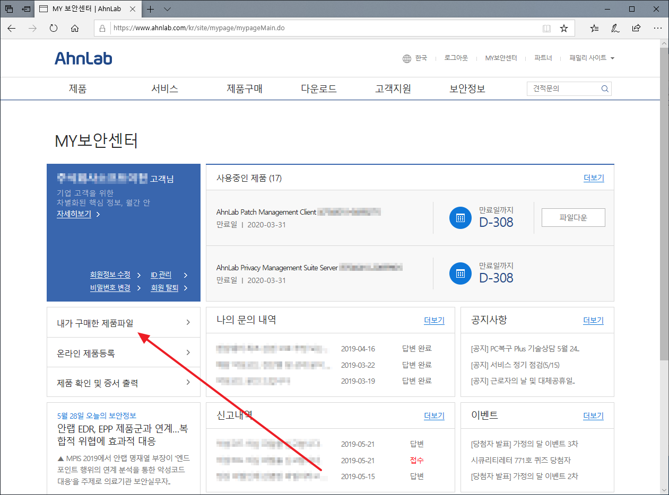This screenshot has height=495, width=669.
Task: Open the 다운로드 menu
Action: pos(319,89)
